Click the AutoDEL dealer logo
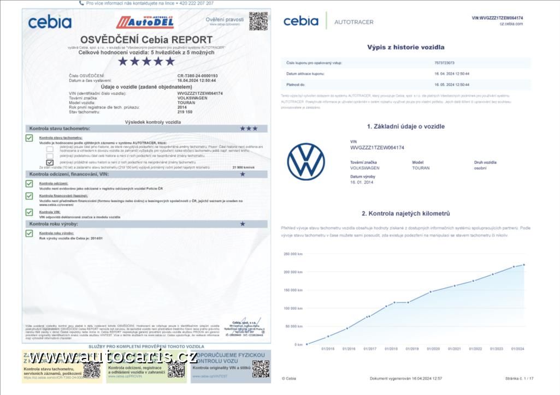The height and width of the screenshot is (395, 560). [x=145, y=22]
